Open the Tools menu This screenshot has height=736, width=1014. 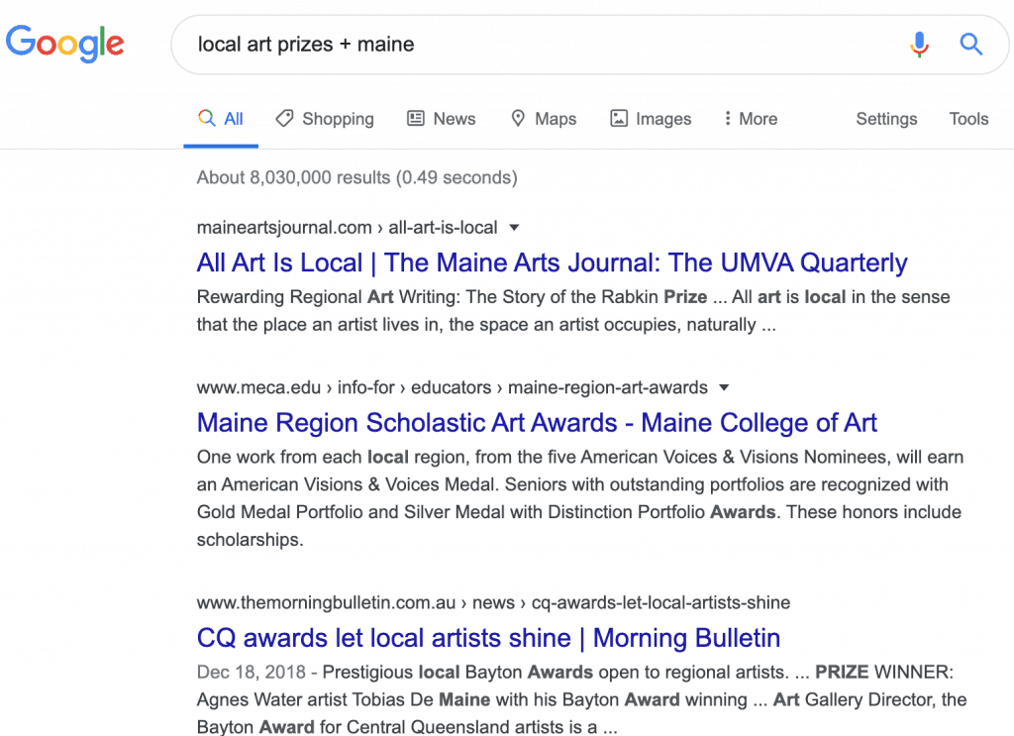pyautogui.click(x=968, y=119)
